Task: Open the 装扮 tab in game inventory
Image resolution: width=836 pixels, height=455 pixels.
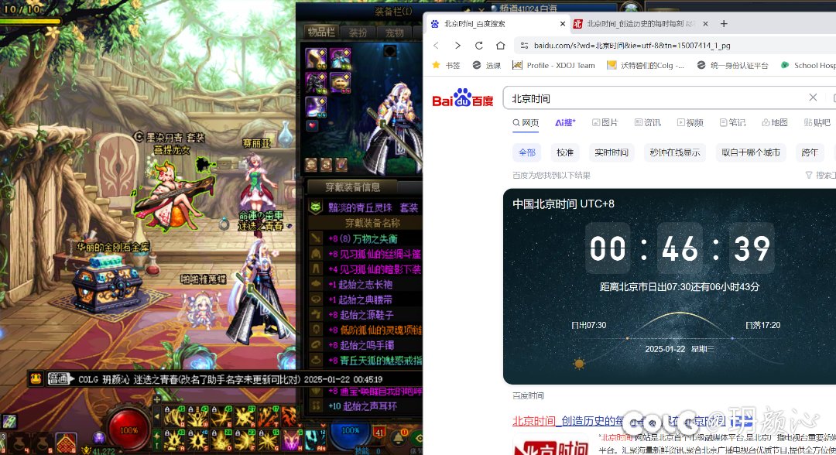Action: click(357, 32)
